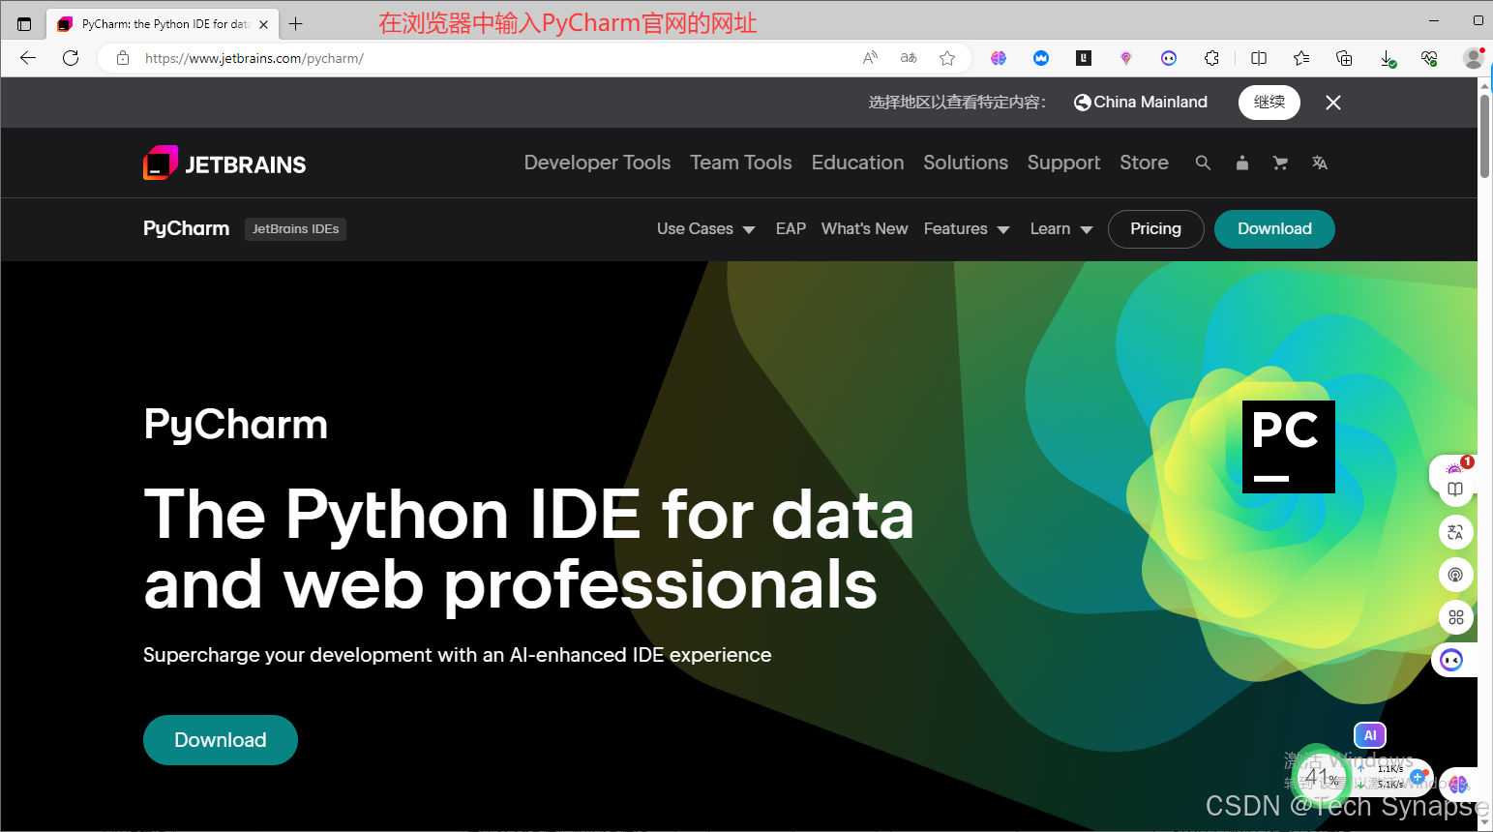This screenshot has width=1493, height=832.
Task: Open the shopping cart icon
Action: coord(1280,163)
